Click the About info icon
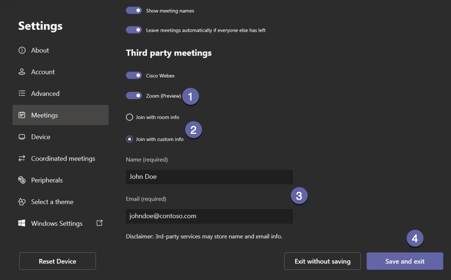Screen dimensions: 451x280 point(22,50)
